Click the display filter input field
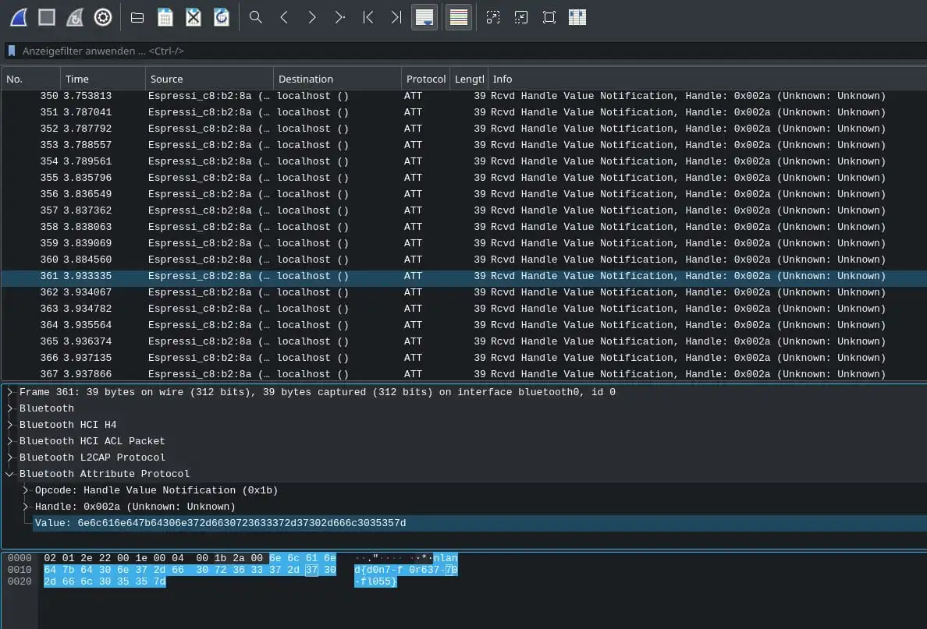Image resolution: width=927 pixels, height=629 pixels. click(468, 51)
